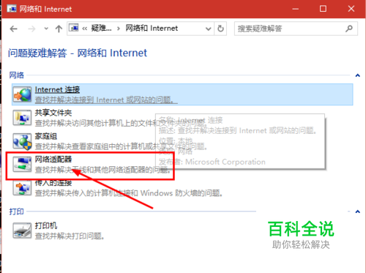Open the 网络适配器 troubleshooter
Viewport: 366px width, 273px height.
click(x=53, y=160)
